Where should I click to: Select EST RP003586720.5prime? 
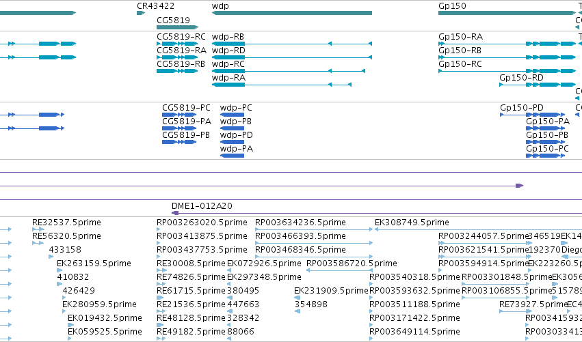352,263
